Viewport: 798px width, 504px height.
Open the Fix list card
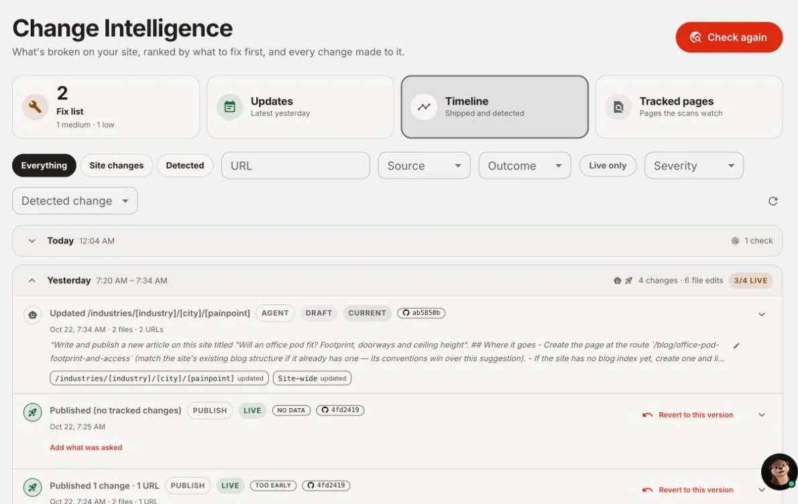coord(106,107)
